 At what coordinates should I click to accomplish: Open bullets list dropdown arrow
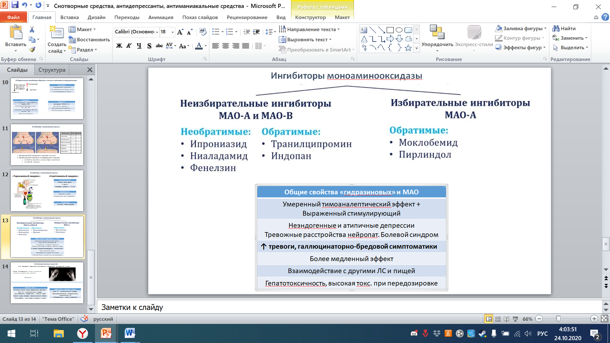222,32
